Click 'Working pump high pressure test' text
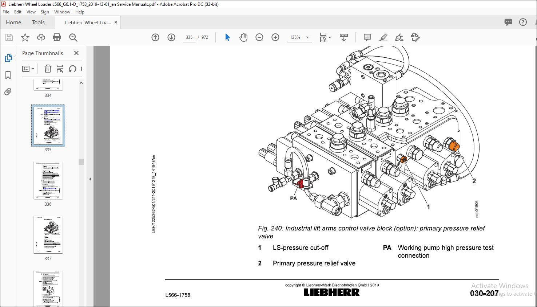 (446, 248)
